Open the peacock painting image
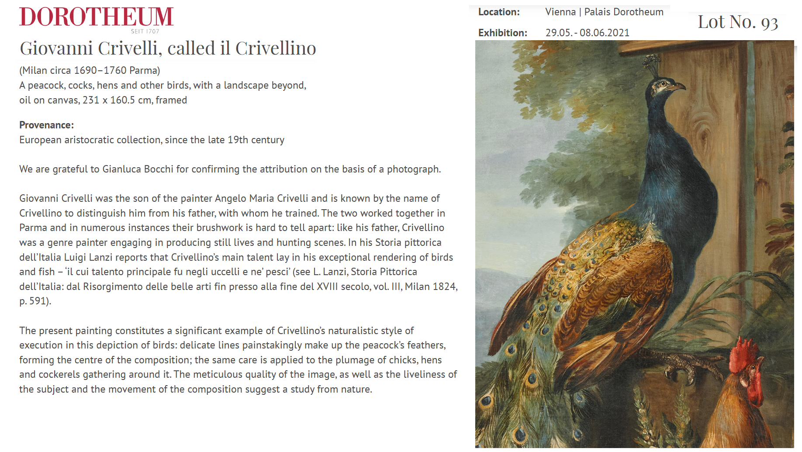 pos(634,244)
